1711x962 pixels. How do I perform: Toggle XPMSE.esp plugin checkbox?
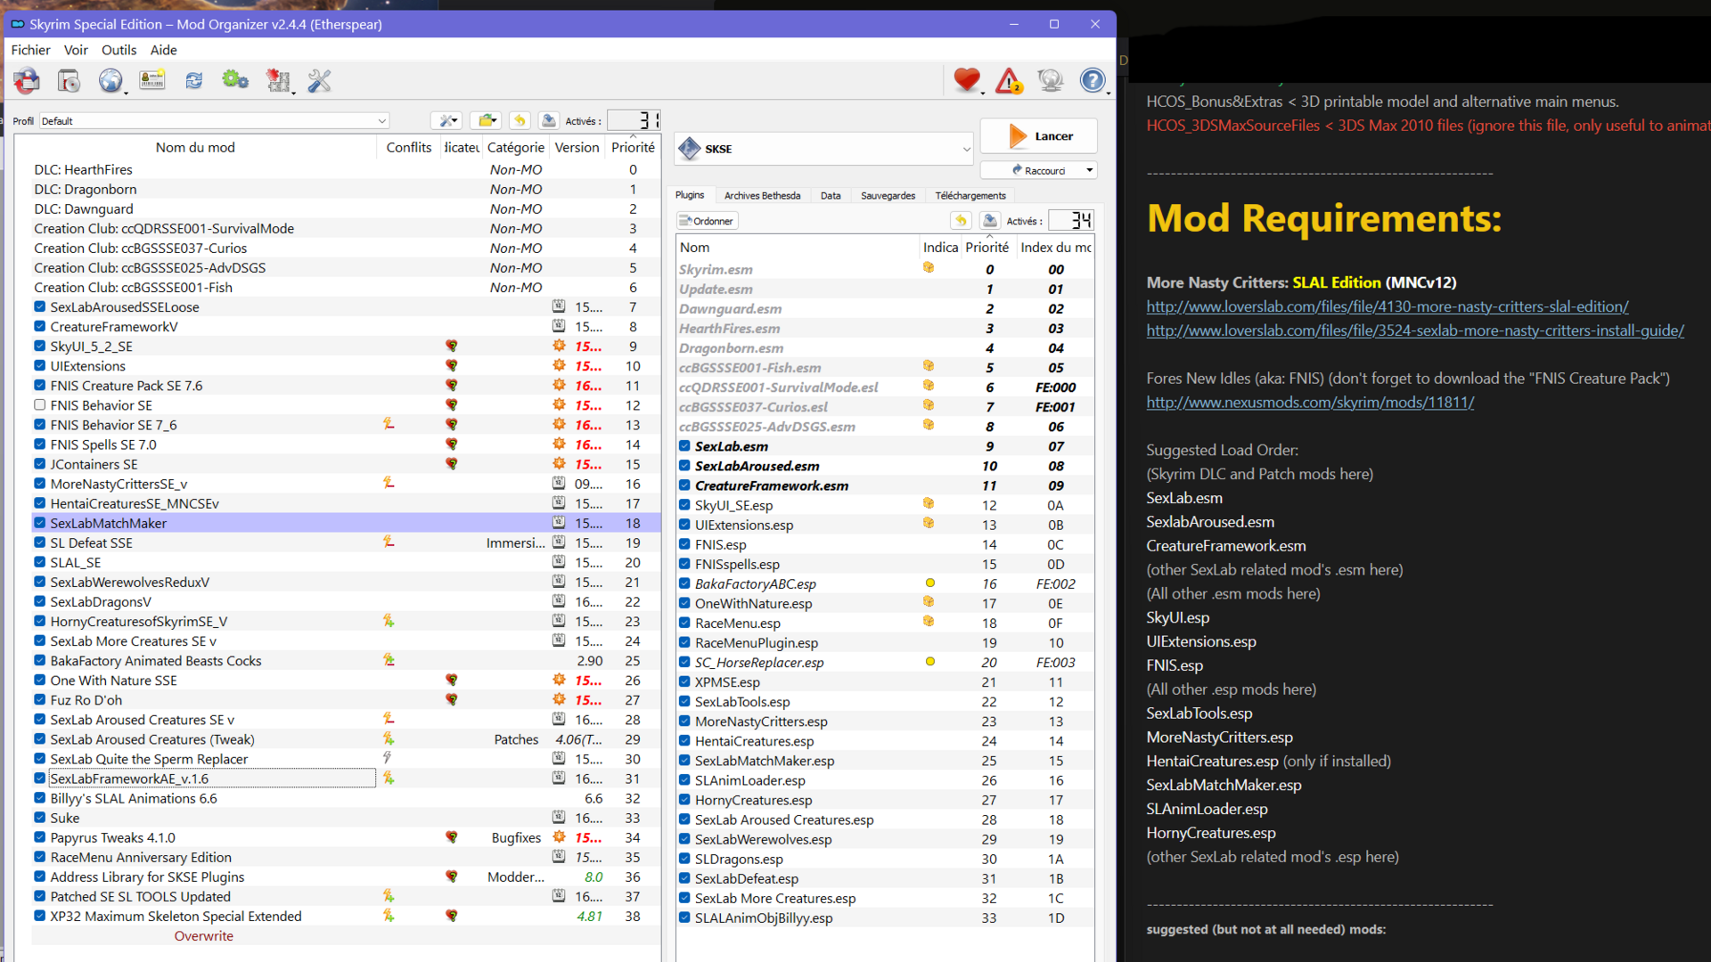684,682
